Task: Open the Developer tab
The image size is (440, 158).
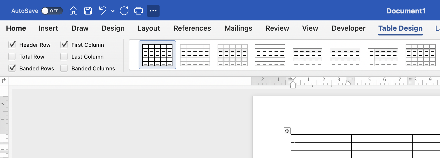Action: [348, 28]
